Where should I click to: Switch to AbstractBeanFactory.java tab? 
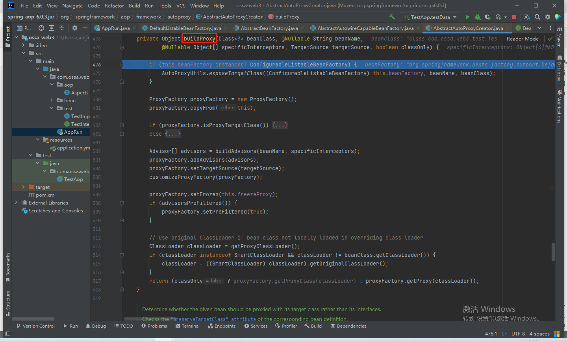[x=269, y=28]
